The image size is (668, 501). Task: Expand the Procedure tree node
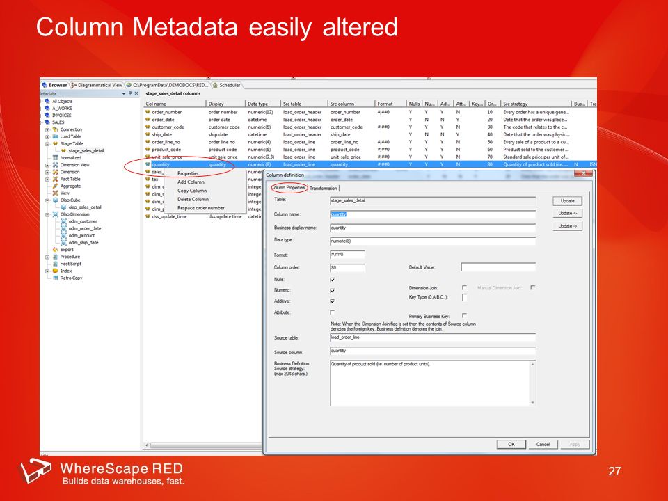[x=47, y=257]
